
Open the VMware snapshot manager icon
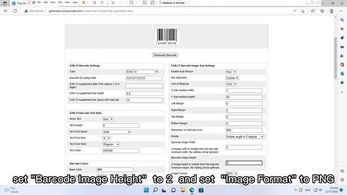click(113, 3)
